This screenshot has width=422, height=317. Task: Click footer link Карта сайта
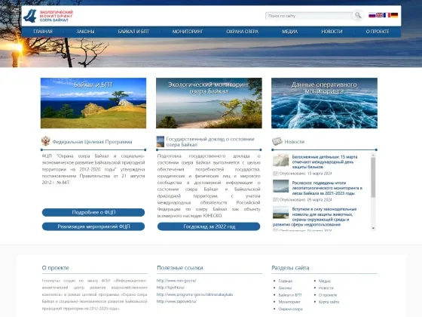click(329, 302)
